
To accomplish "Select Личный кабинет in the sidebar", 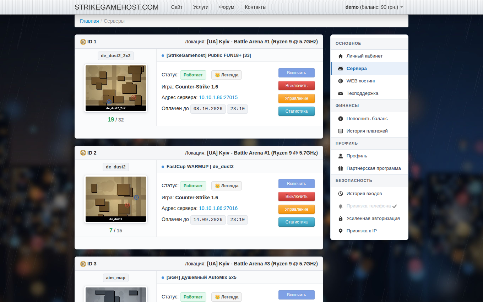I will pos(369,56).
